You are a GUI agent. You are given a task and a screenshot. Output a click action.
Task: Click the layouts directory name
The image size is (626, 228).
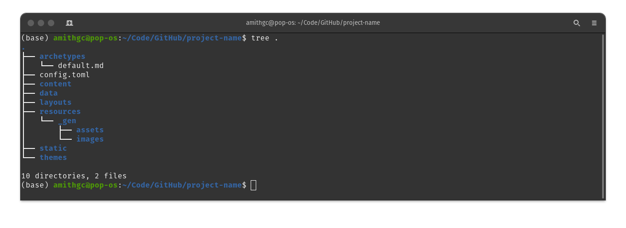55,103
